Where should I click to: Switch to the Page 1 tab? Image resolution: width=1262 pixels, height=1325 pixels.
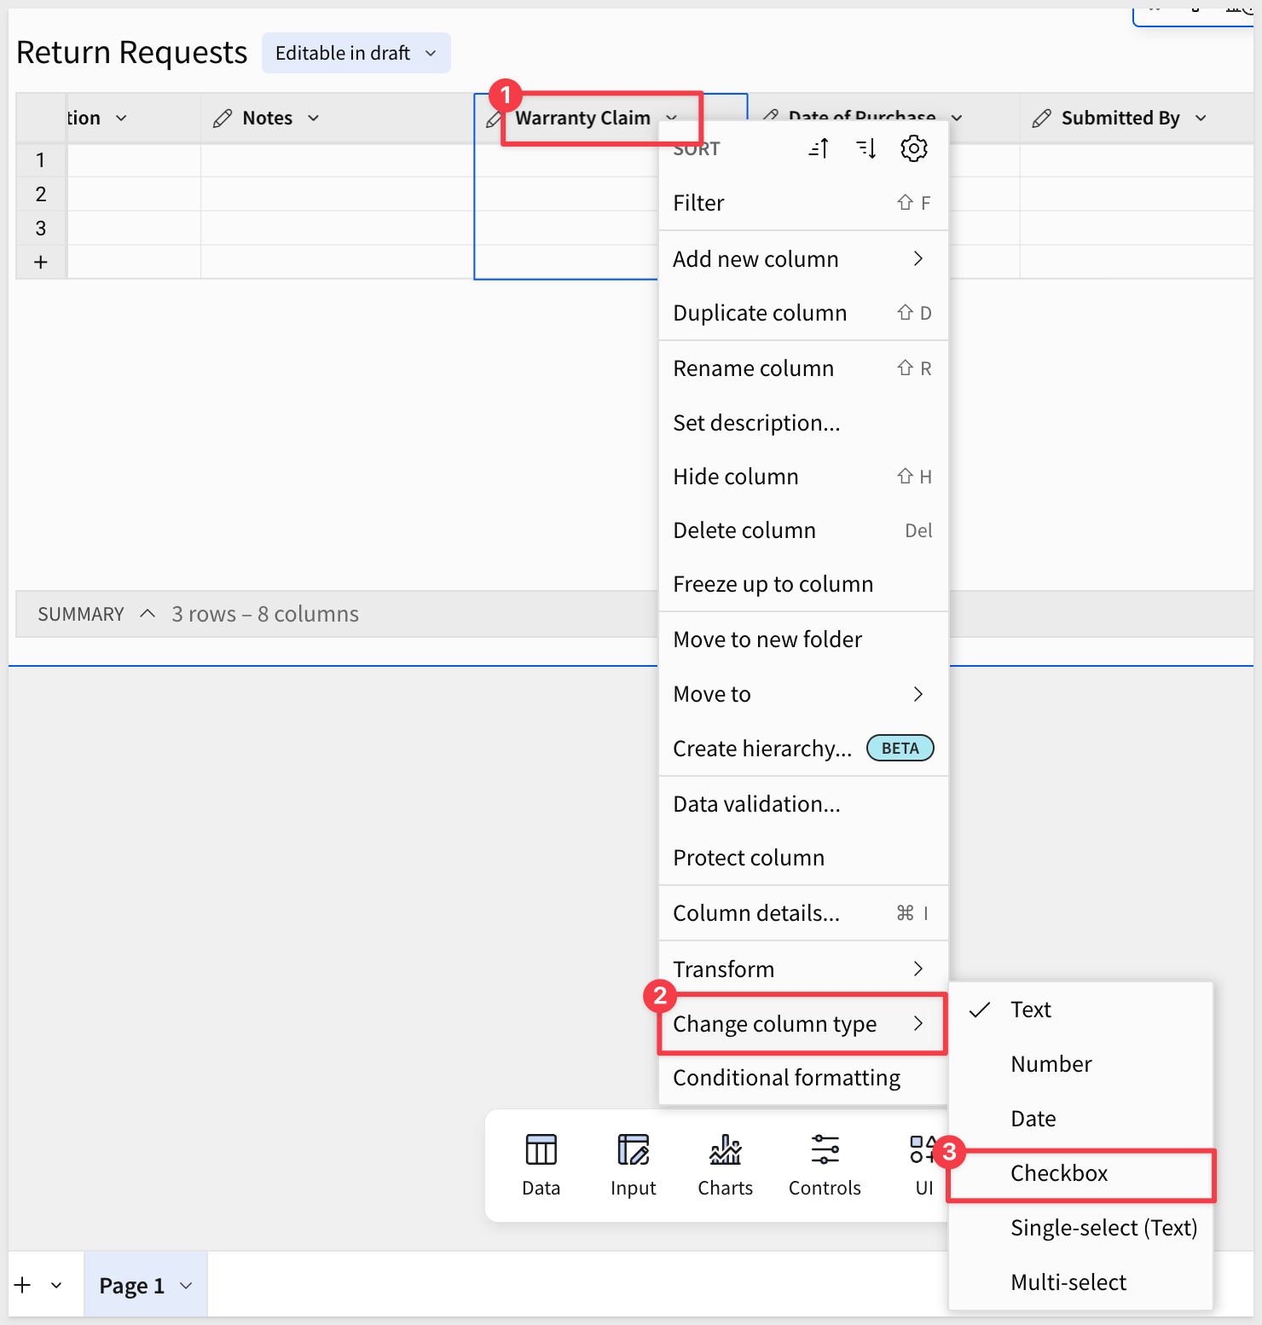pos(131,1286)
